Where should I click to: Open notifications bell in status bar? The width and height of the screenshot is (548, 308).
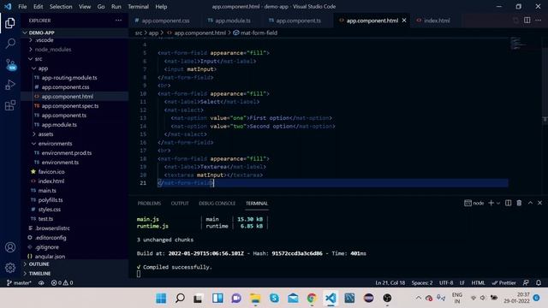[x=539, y=283]
